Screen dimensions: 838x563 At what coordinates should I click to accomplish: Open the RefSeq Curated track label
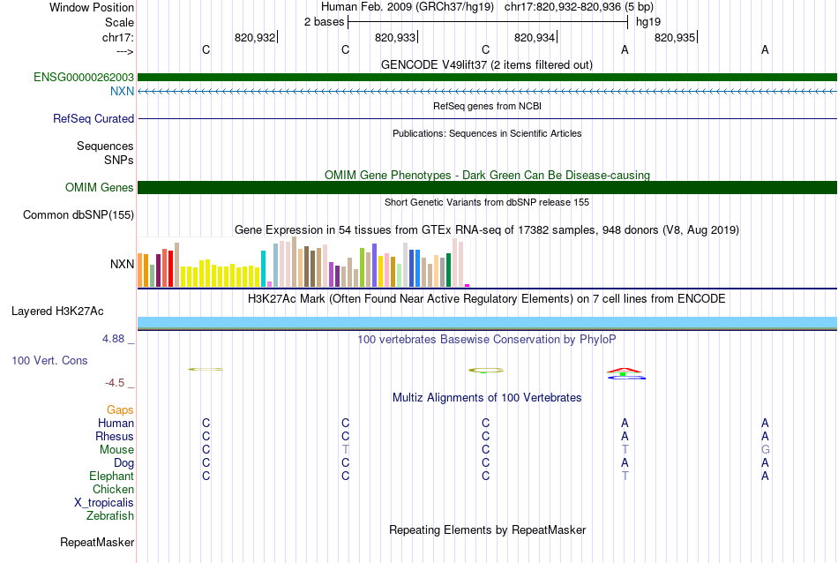[x=93, y=119]
